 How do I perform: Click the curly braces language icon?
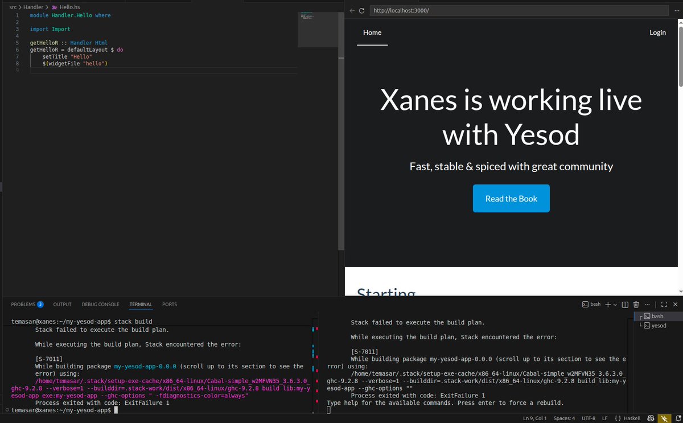(618, 418)
